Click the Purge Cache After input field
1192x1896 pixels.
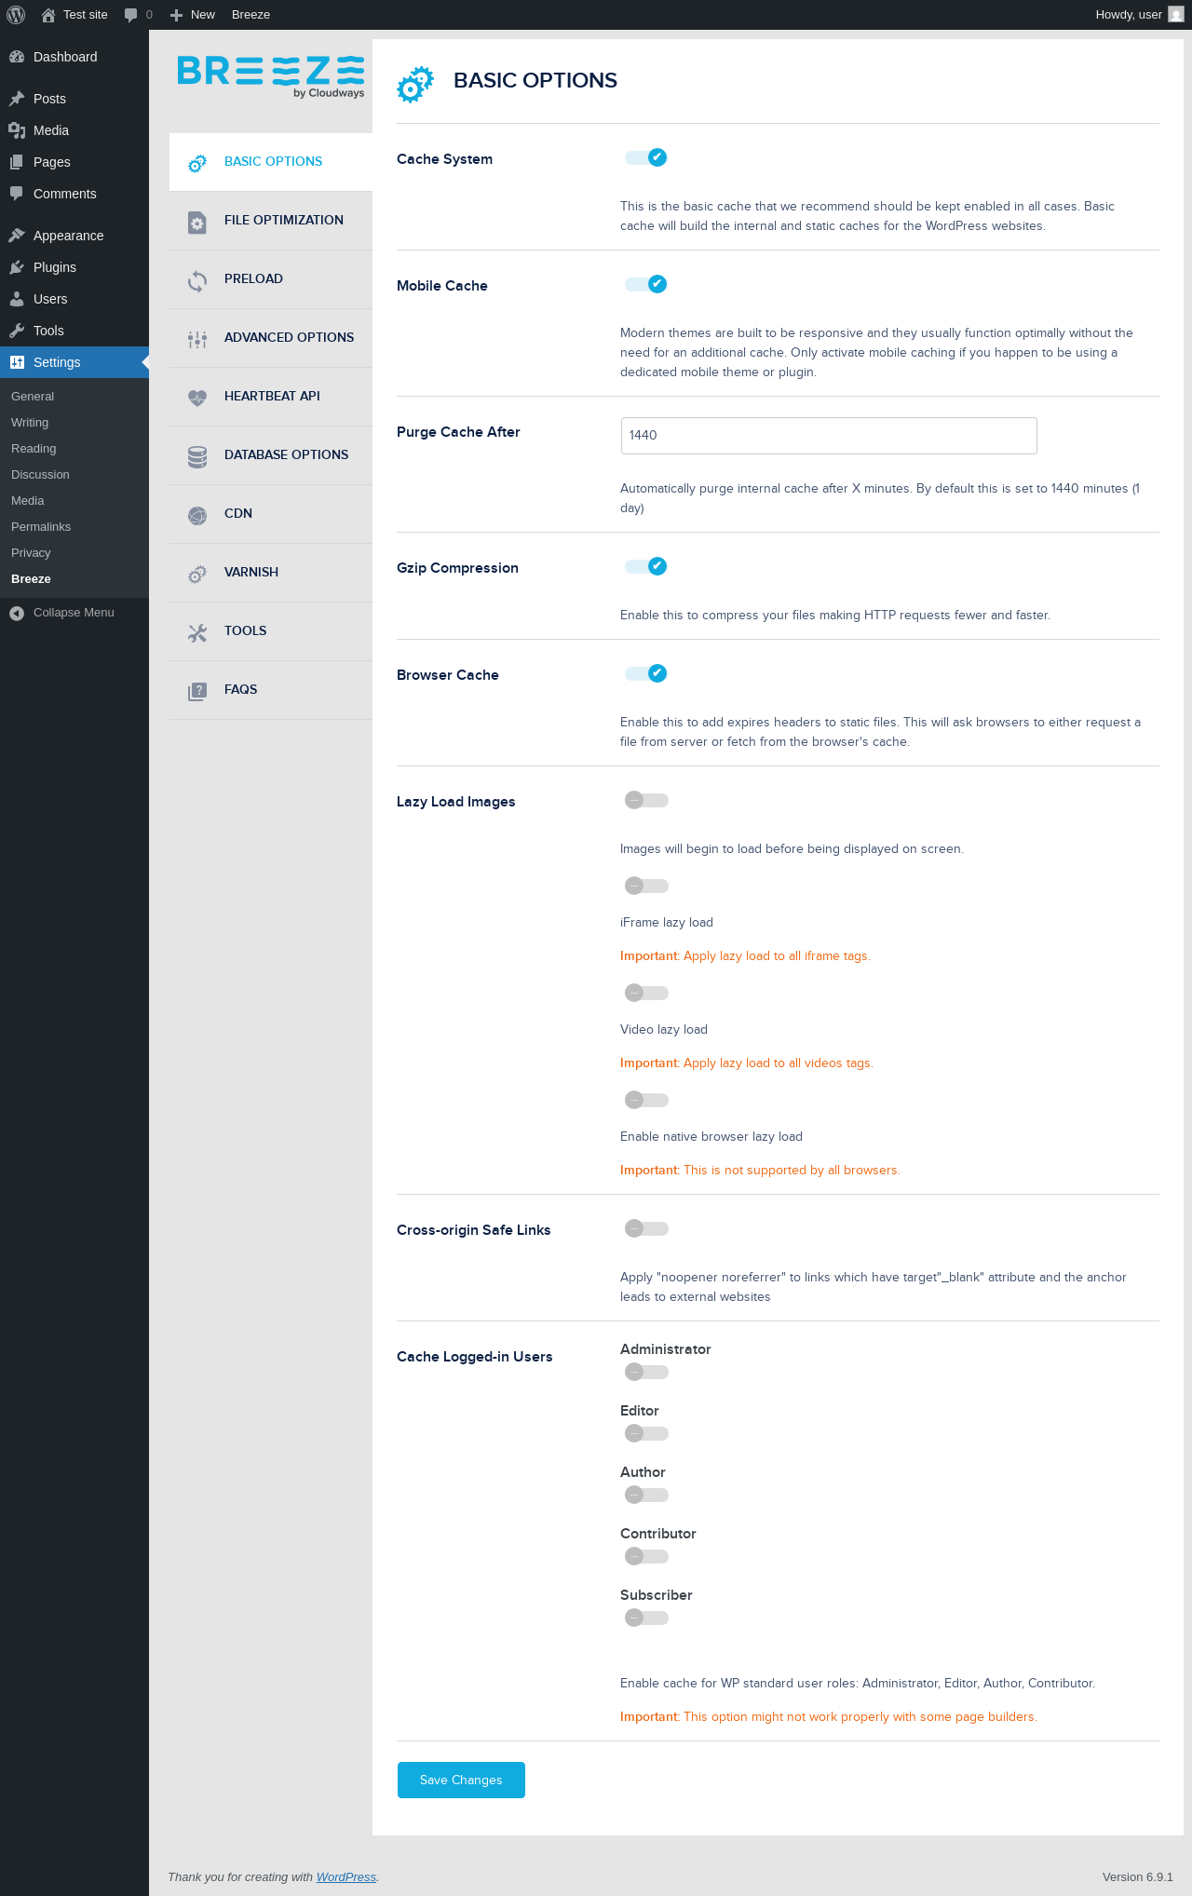pyautogui.click(x=829, y=436)
